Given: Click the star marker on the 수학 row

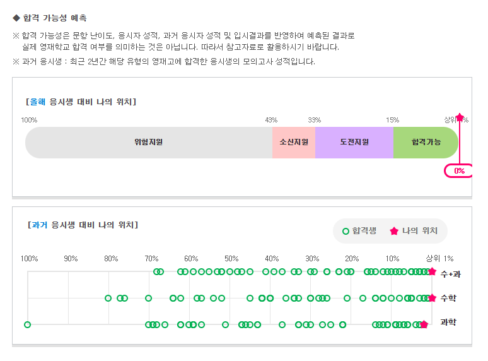Looking at the screenshot, I should coord(432,298).
